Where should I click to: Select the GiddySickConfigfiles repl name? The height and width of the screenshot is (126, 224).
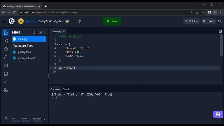[50, 21]
